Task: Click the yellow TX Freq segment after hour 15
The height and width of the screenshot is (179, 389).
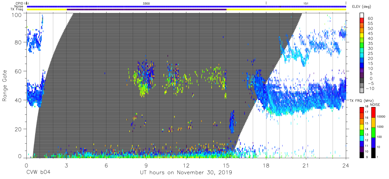Action: pos(286,9)
